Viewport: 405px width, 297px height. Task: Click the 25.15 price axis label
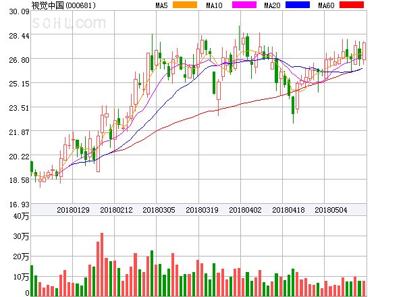pos(19,84)
